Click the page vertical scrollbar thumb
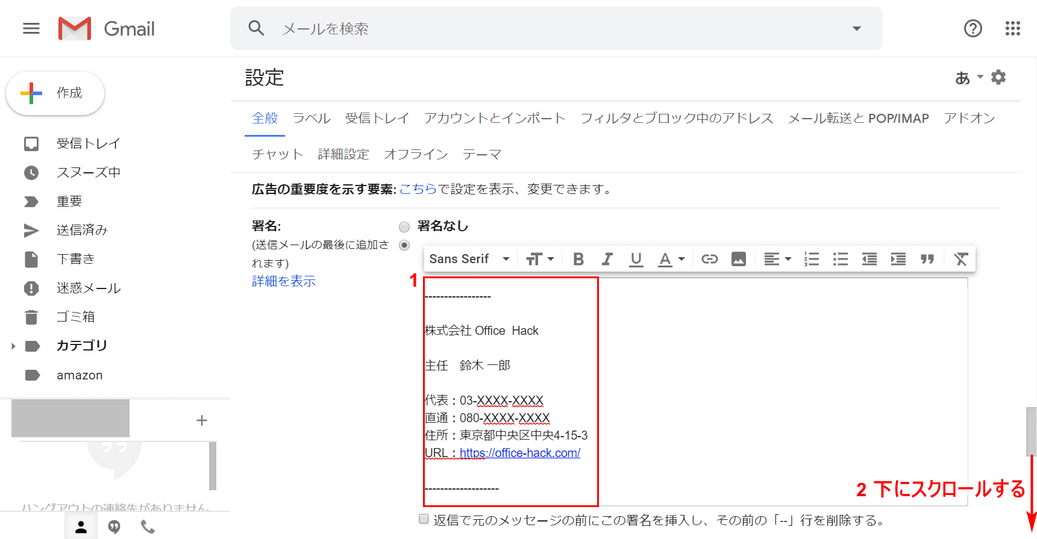 pyautogui.click(x=1032, y=432)
